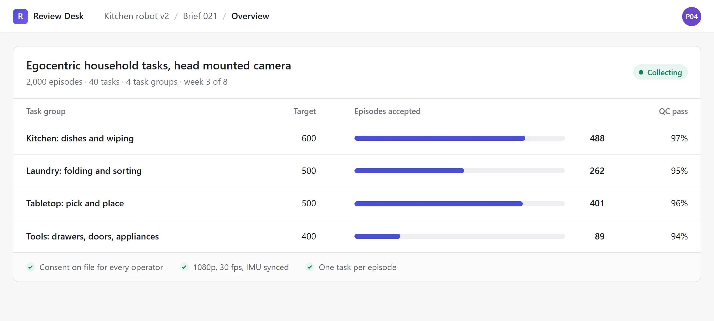Image resolution: width=714 pixels, height=321 pixels.
Task: Sort by Episodes accepted column header
Action: pos(387,111)
